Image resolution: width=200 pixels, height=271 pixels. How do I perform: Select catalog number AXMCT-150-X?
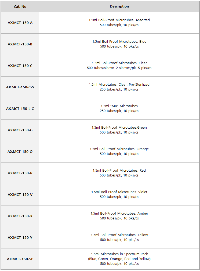pyautogui.click(x=20, y=216)
